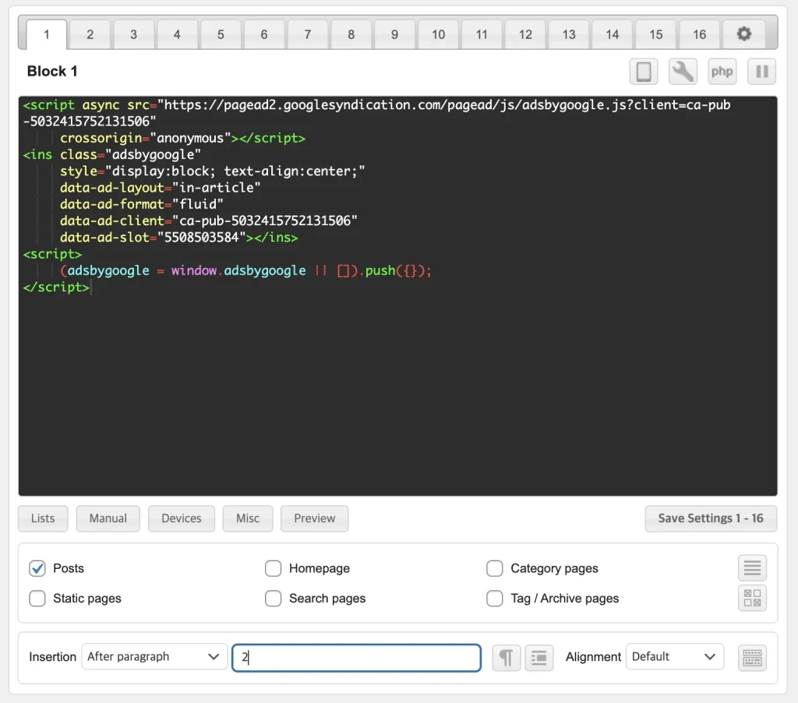Enable insertion on Search pages

(x=274, y=598)
